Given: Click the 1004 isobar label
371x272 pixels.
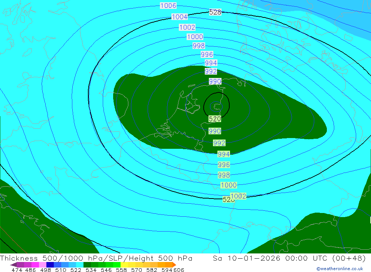Looking at the screenshot, I should coord(180,17).
